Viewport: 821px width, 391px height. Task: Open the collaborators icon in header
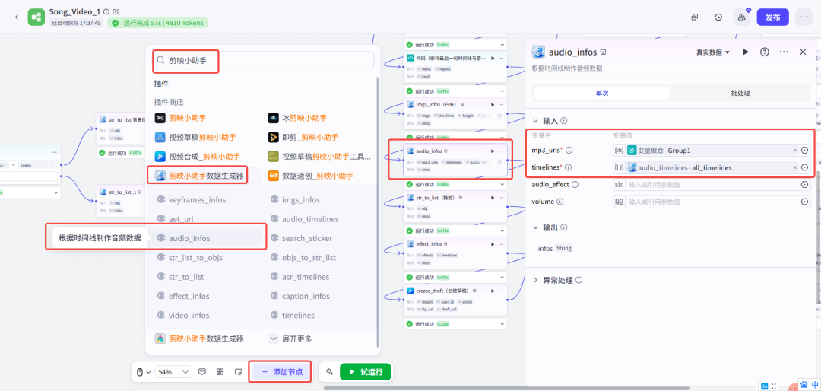tap(741, 17)
